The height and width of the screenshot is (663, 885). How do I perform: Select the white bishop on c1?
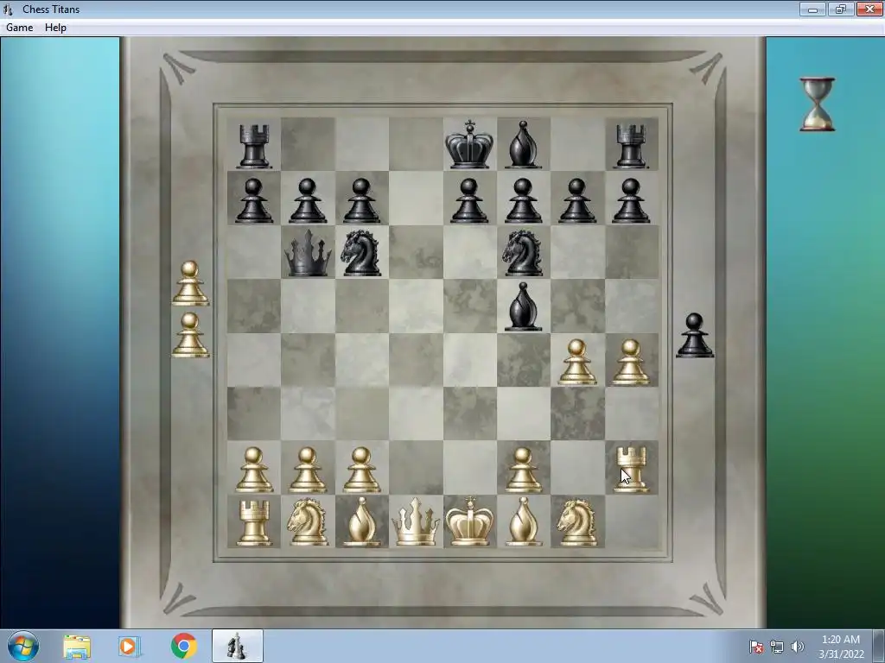[361, 522]
